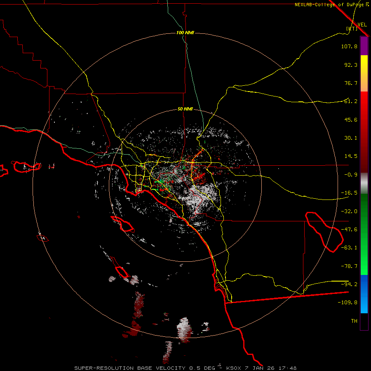
Task: Click the KSOX 7 JAN 26 17:48 timestamp
Action: pyautogui.click(x=261, y=368)
